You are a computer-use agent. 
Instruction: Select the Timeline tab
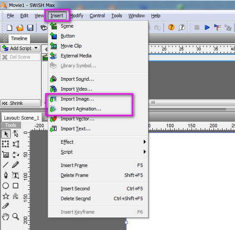click(19, 38)
